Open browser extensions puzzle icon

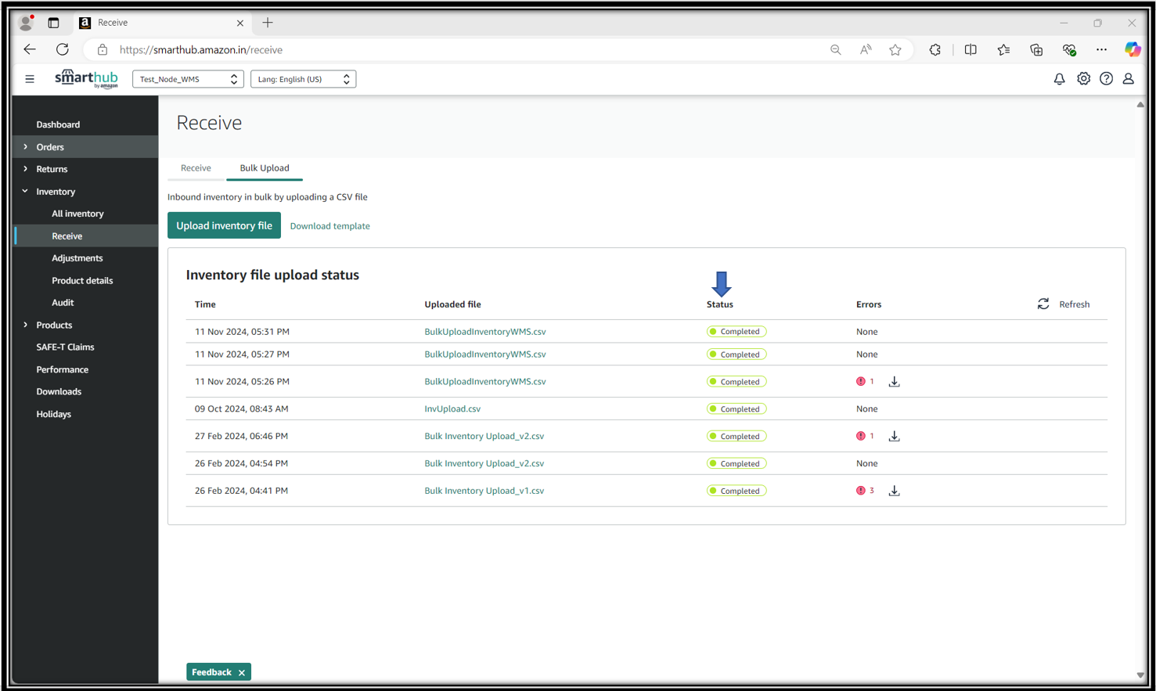[935, 49]
